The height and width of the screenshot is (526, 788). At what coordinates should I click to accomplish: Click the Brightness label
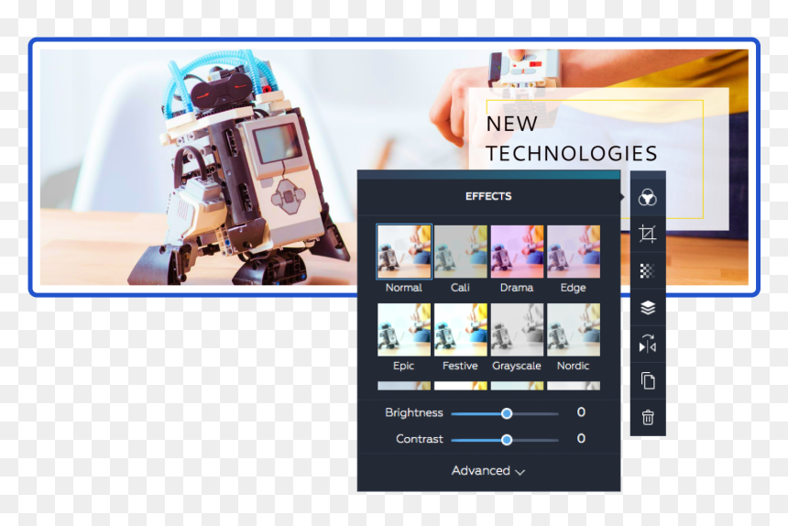tap(414, 413)
